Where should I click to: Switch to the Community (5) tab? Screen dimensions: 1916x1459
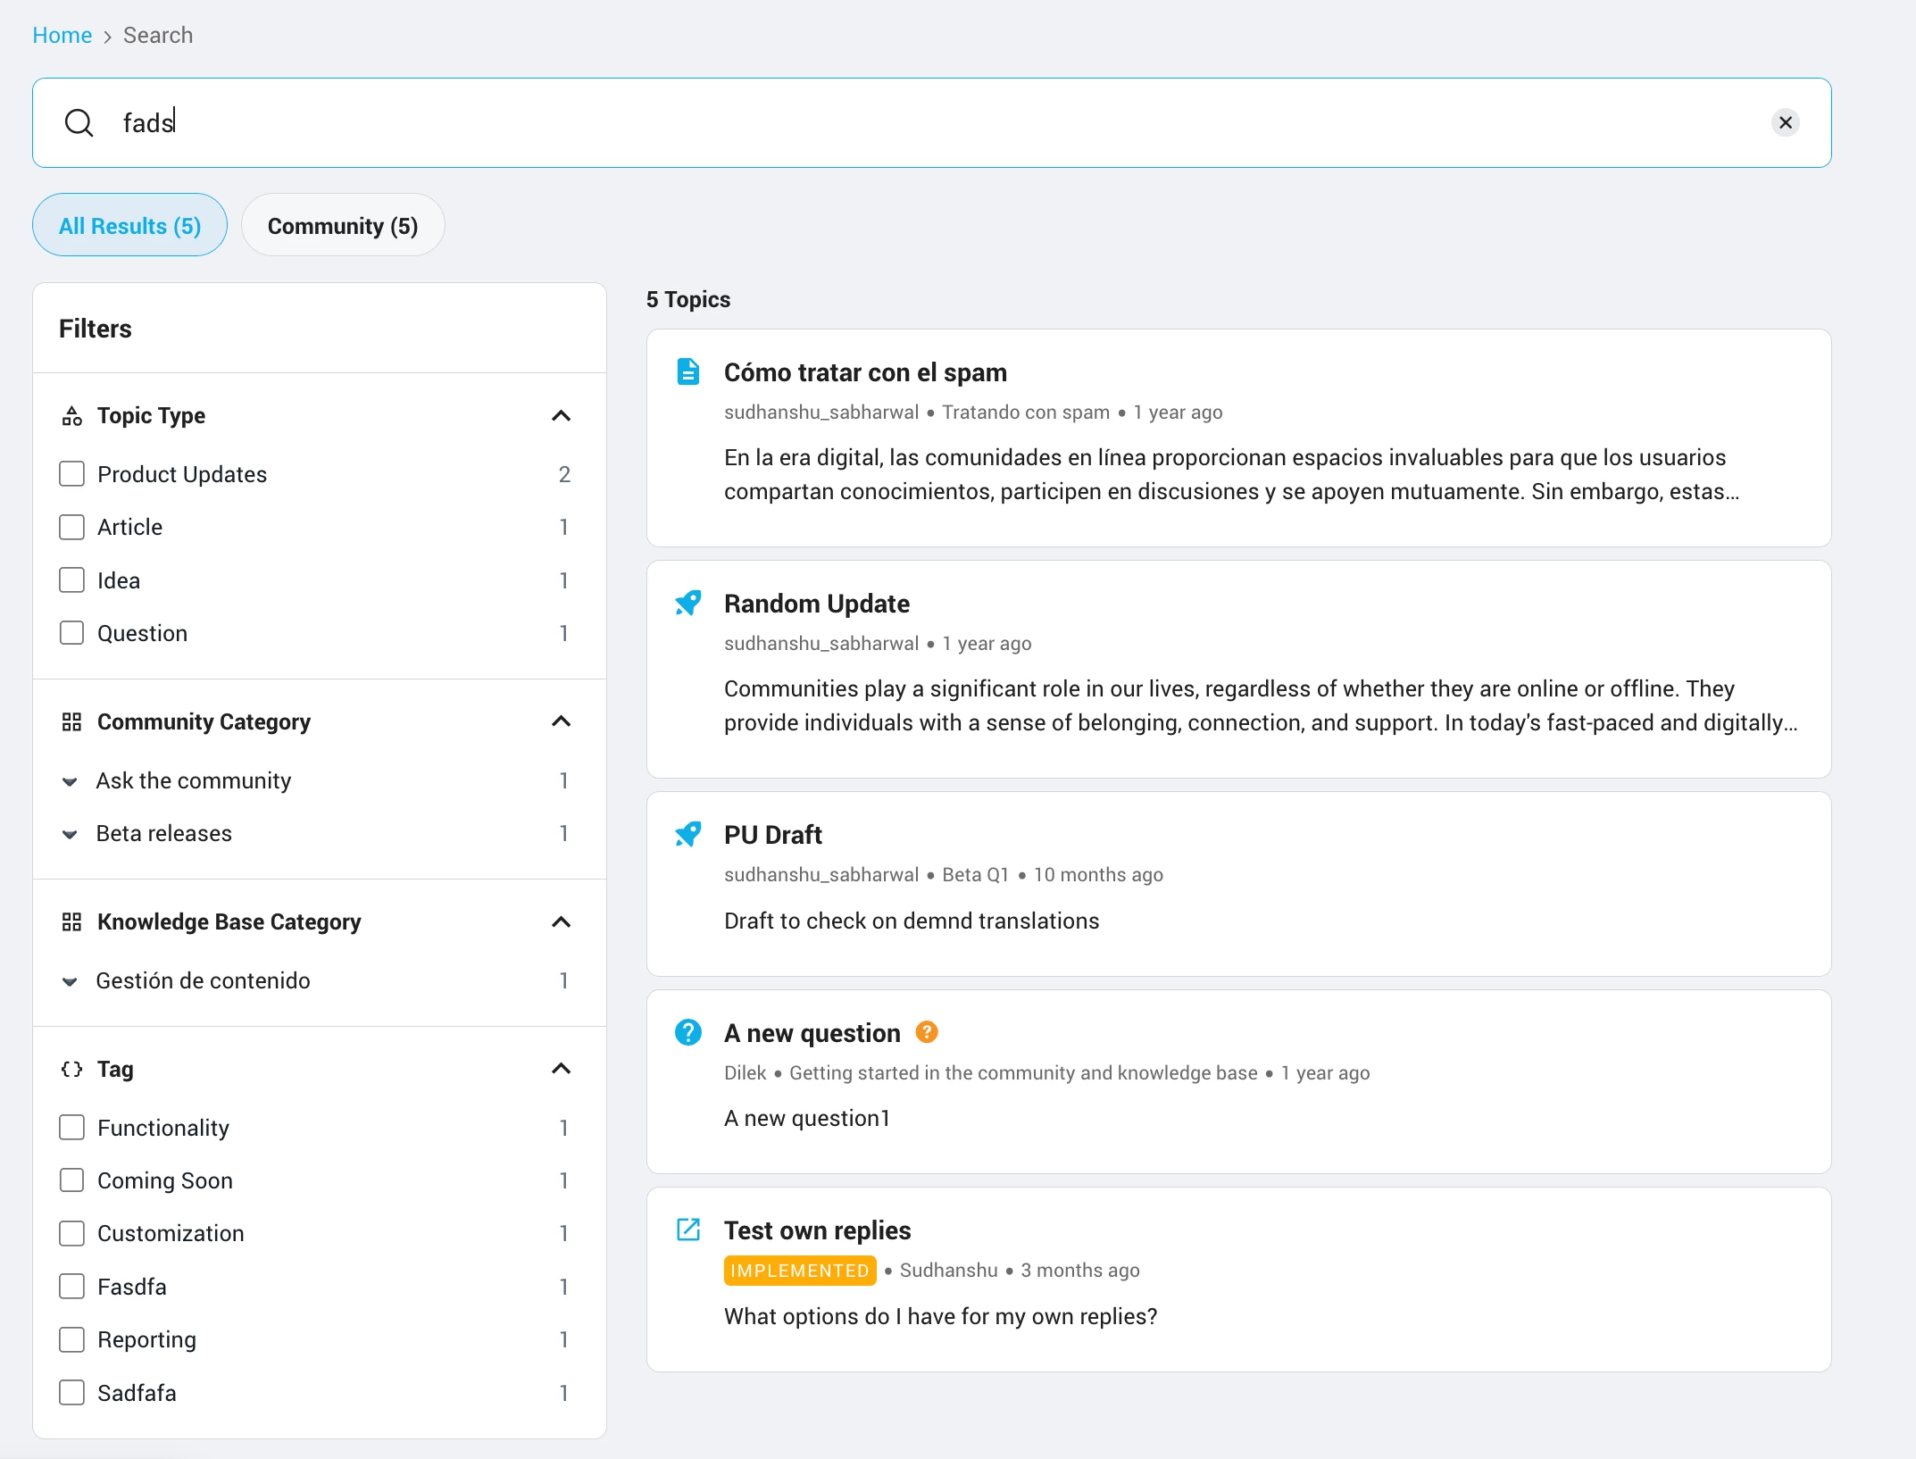pyautogui.click(x=343, y=226)
